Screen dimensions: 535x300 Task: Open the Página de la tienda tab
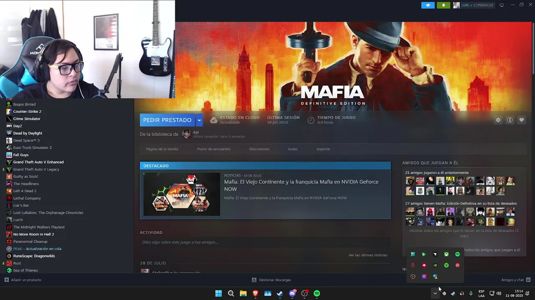(162, 149)
